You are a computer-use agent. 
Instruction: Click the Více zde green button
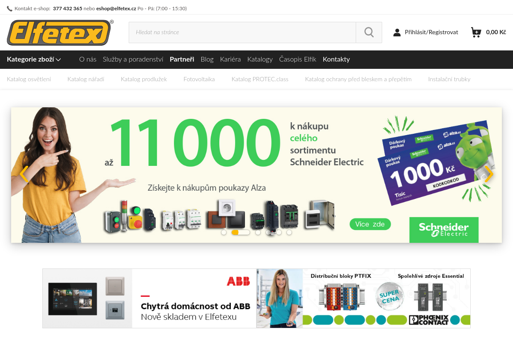pos(370,224)
